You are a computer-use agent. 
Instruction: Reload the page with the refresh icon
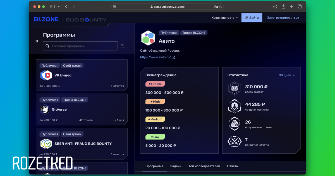coord(221,7)
